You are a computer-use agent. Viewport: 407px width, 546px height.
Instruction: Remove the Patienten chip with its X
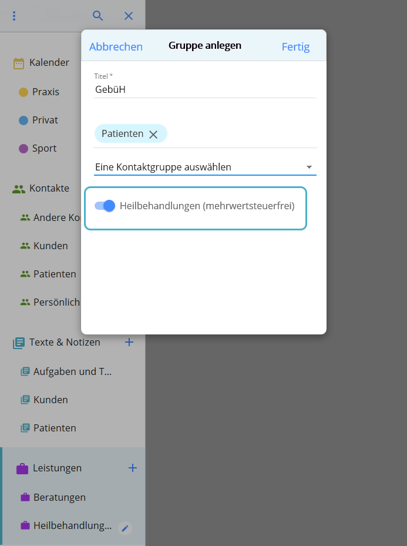tap(153, 134)
